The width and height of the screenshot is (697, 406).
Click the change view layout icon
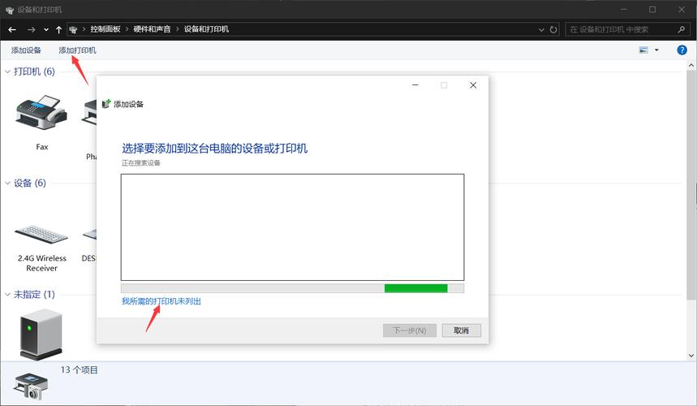tap(643, 50)
